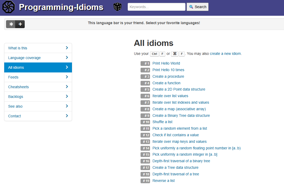Open Pick a random element from a list
This screenshot has width=284, height=184.
point(180,128)
